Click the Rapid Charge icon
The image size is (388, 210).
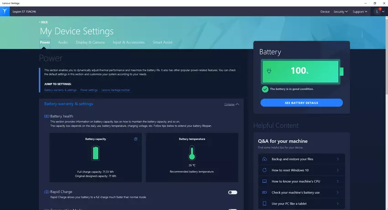click(x=47, y=192)
